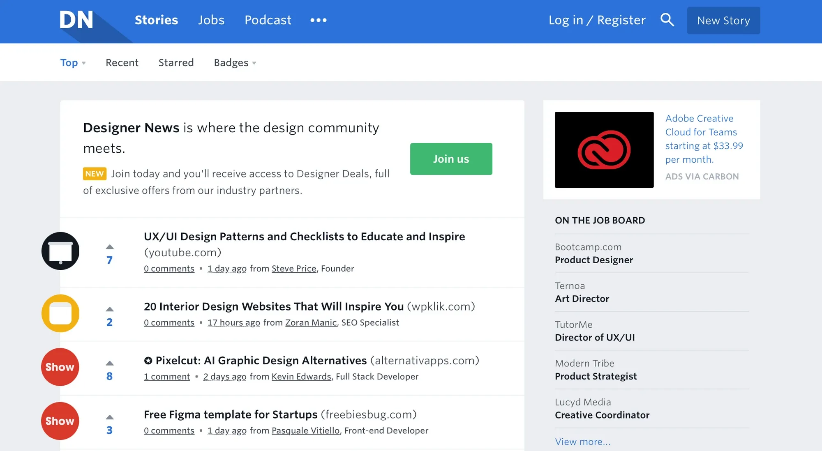Click the New Story button
Viewport: 822px width, 451px height.
point(723,20)
